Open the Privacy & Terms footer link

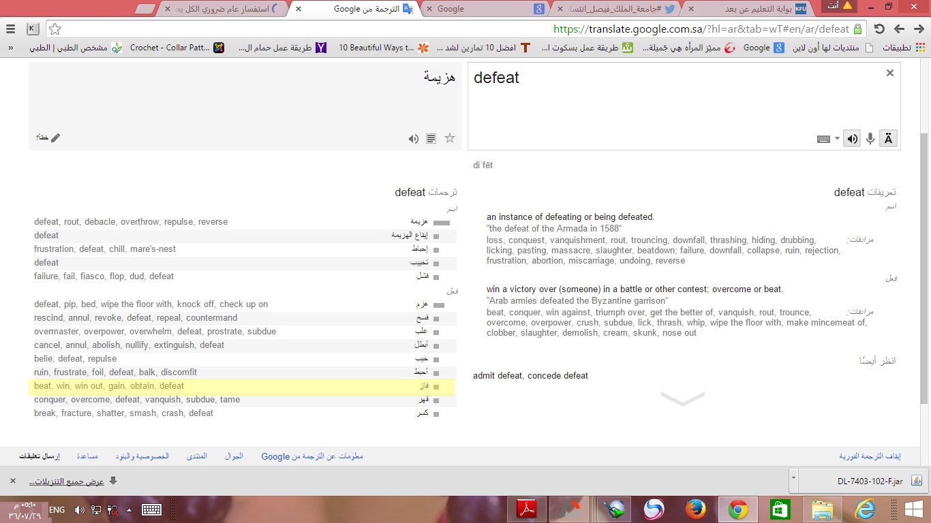142,456
